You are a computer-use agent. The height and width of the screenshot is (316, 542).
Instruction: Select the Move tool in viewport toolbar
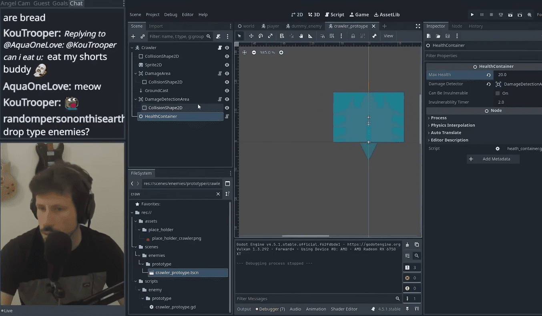[x=251, y=36]
